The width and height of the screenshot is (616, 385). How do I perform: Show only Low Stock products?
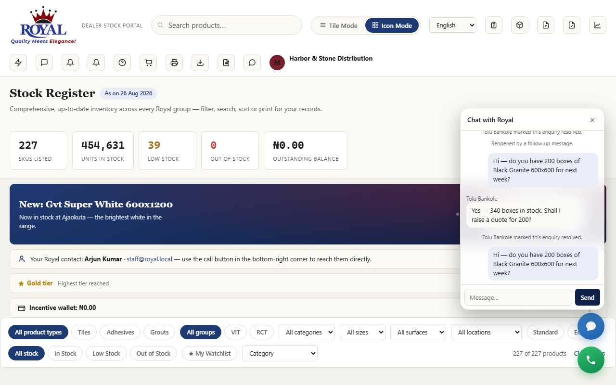point(106,353)
